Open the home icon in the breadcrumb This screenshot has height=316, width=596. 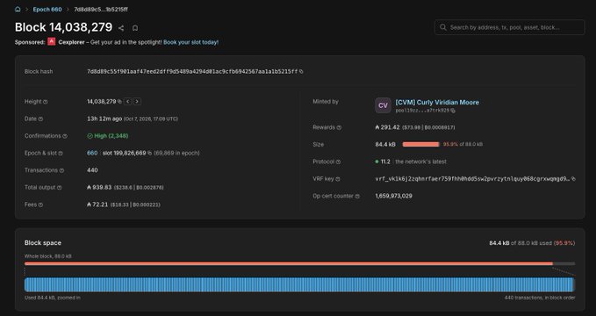(x=18, y=9)
